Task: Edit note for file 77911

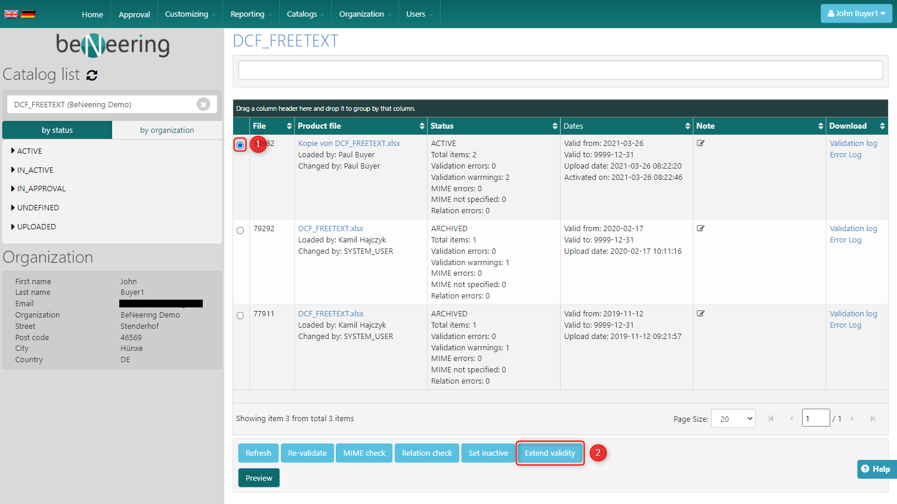Action: coord(701,313)
